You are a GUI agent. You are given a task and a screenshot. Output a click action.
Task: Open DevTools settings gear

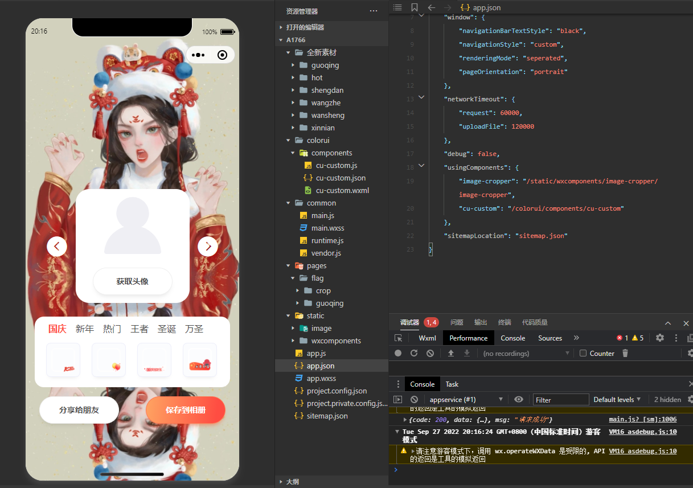pos(659,338)
